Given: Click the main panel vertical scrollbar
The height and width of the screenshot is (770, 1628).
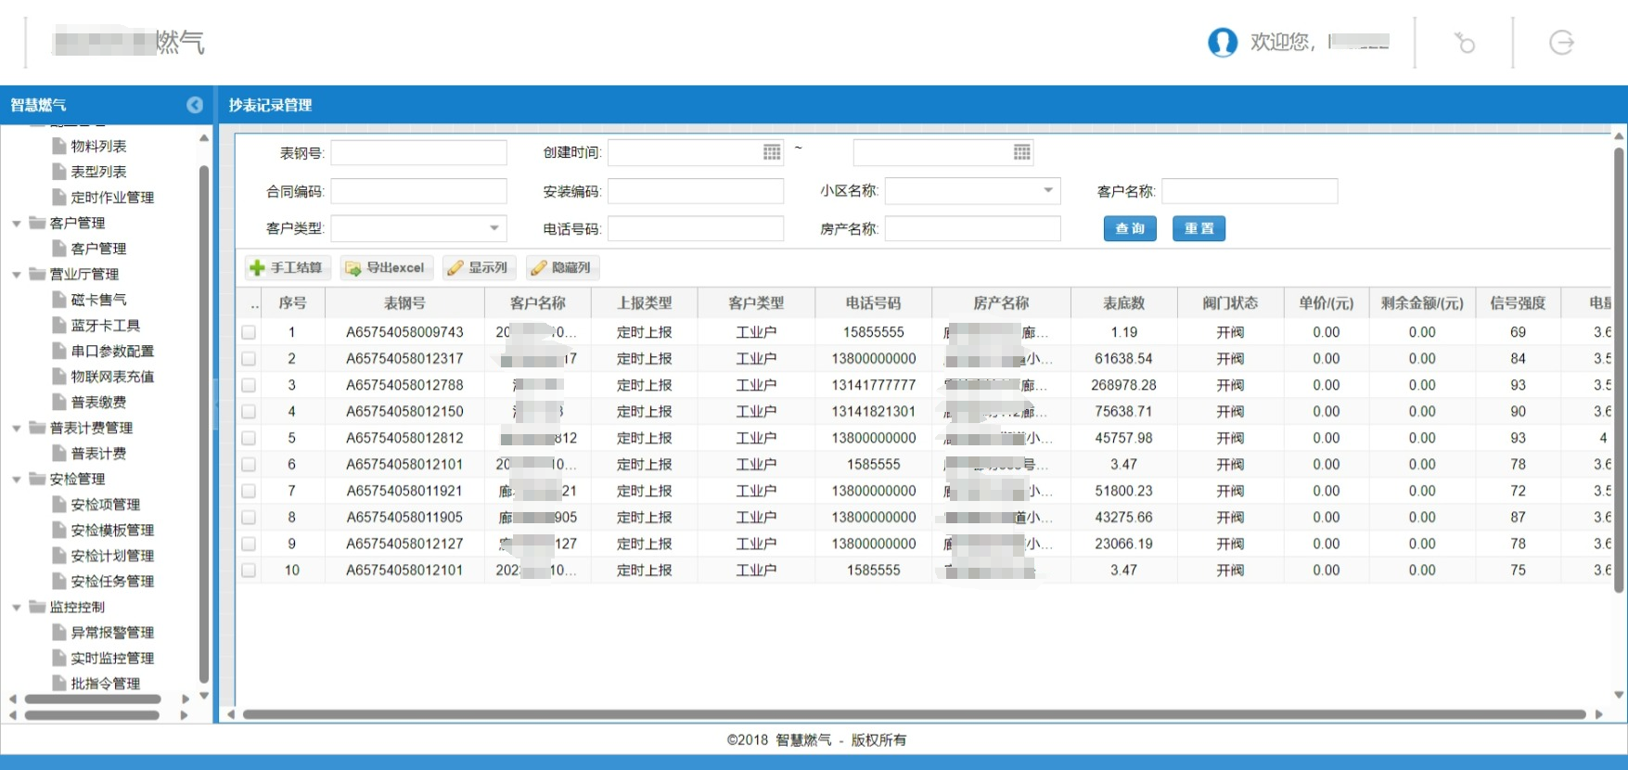Looking at the screenshot, I should (1619, 371).
